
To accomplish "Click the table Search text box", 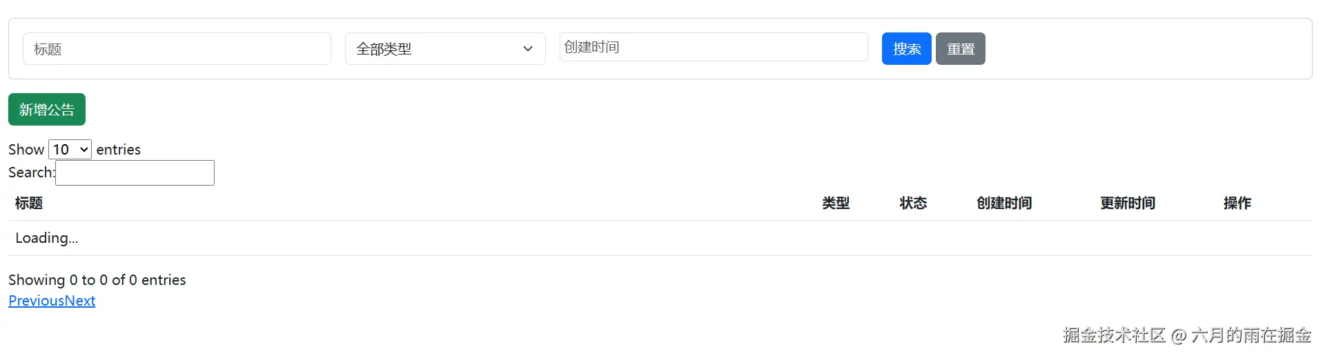I will 135,173.
